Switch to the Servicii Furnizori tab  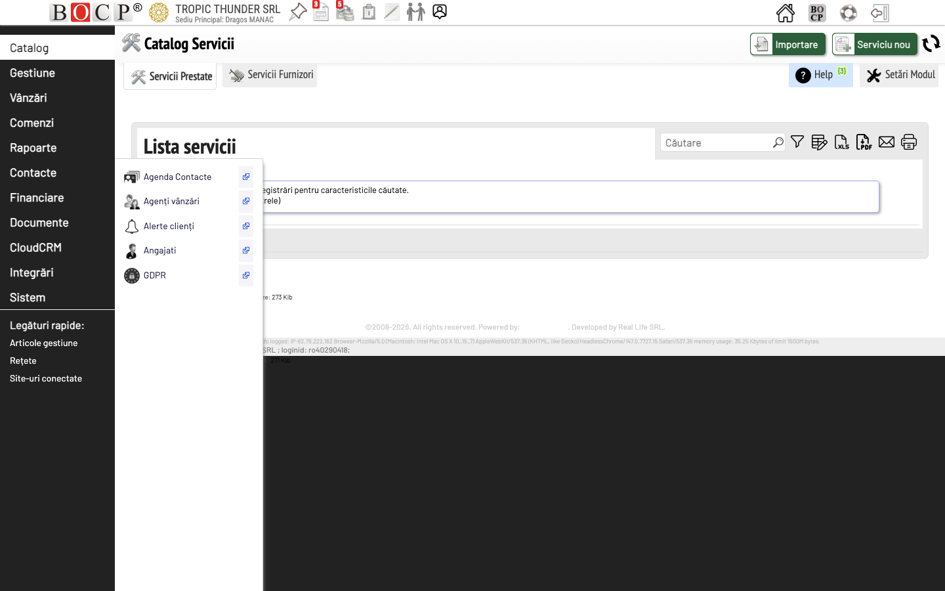(270, 74)
